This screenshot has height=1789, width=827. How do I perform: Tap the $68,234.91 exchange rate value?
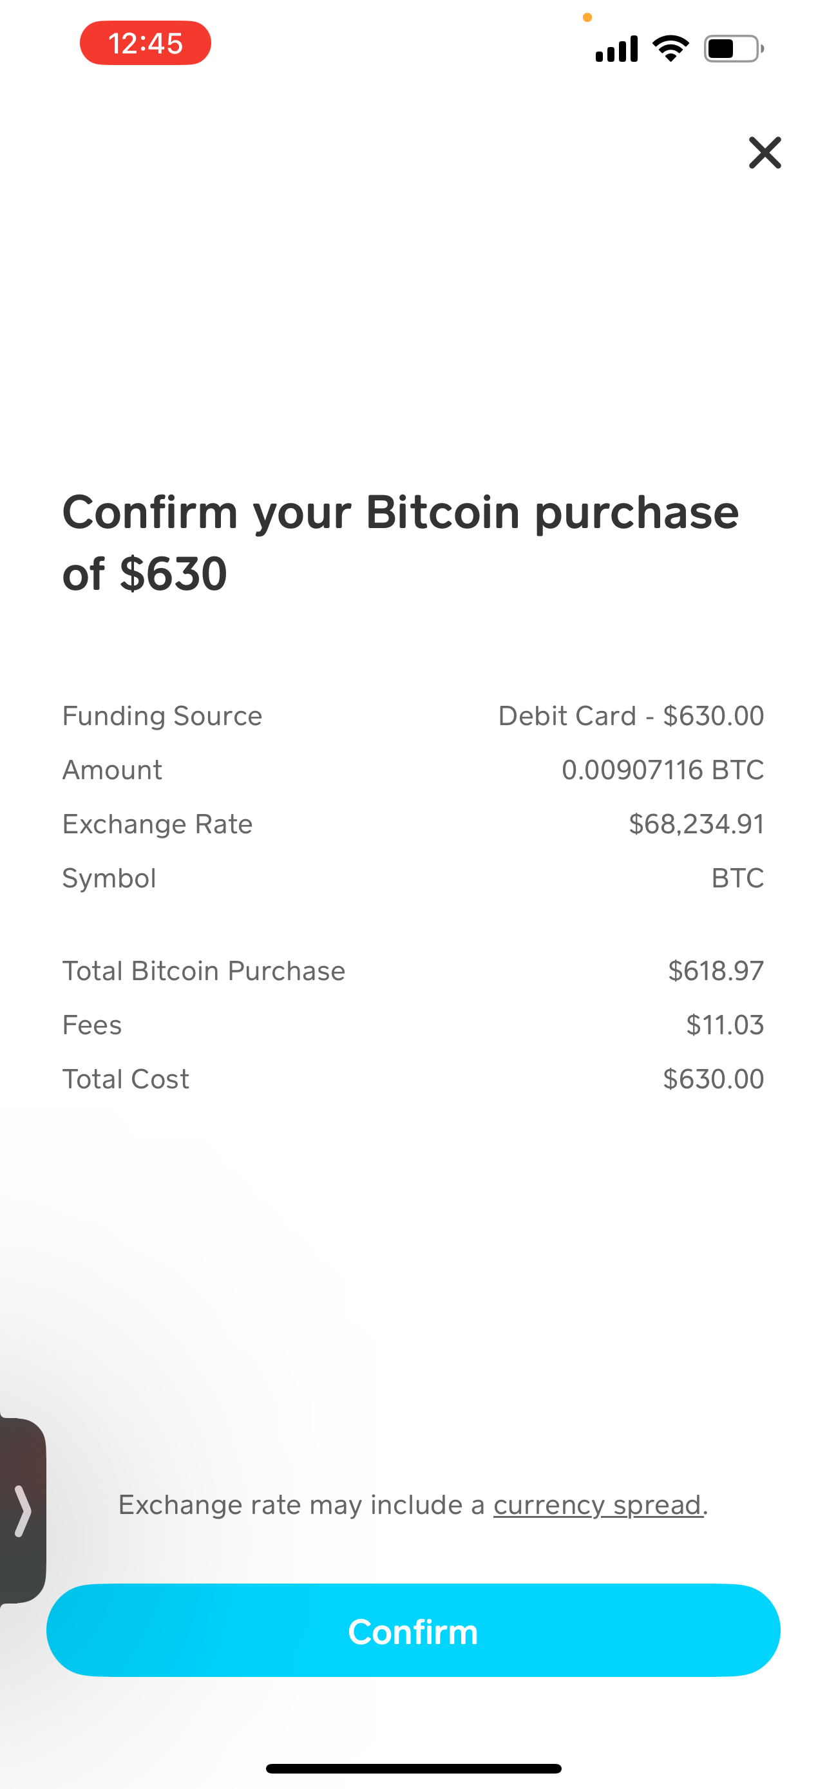696,824
